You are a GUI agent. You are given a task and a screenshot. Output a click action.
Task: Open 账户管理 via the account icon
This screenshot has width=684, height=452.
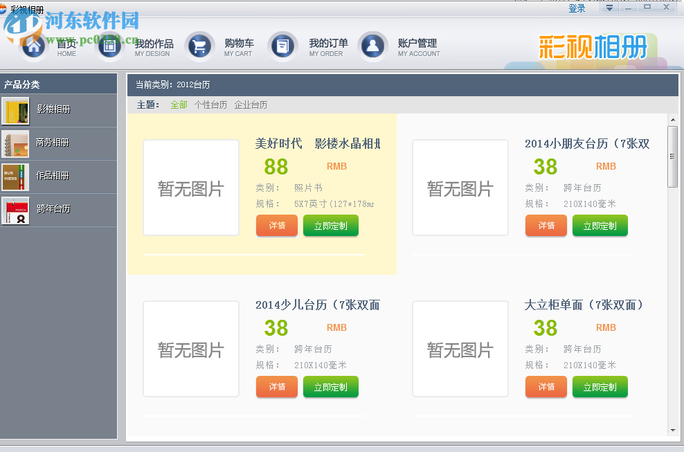[x=373, y=44]
